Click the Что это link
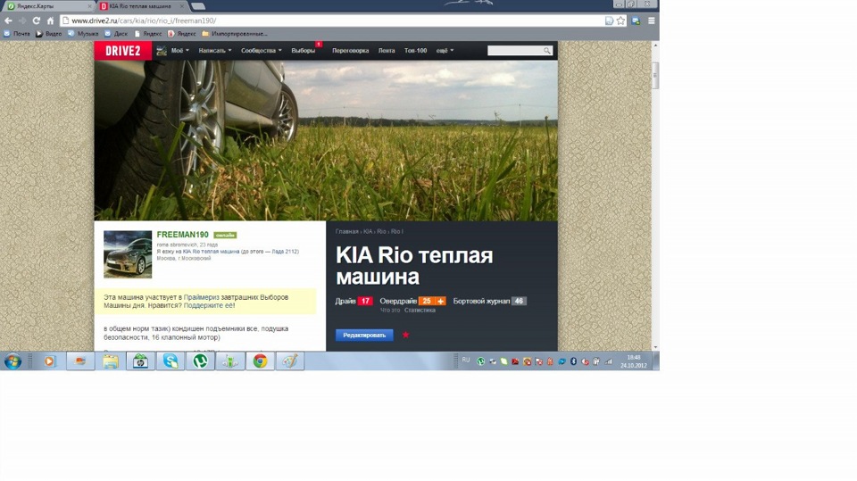Screen dimensions: 857x481 (390, 311)
